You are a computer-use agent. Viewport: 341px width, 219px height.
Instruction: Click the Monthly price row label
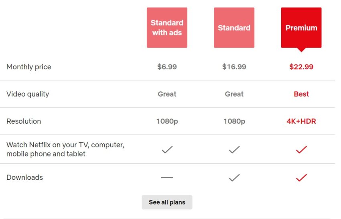(29, 67)
